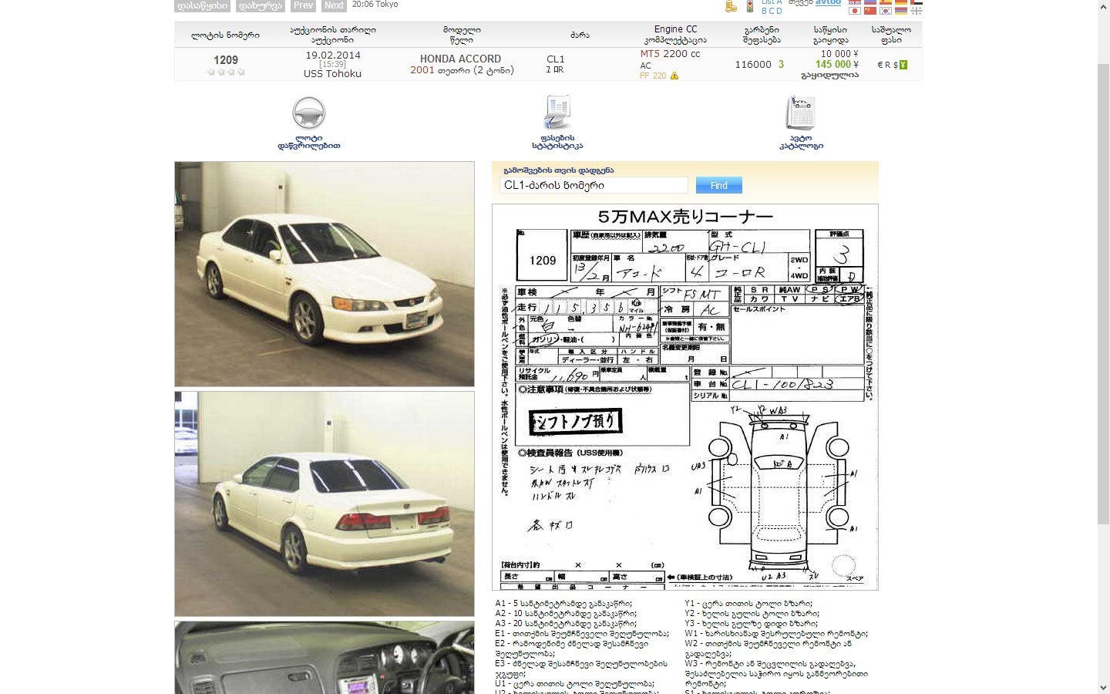The width and height of the screenshot is (1110, 694).
Task: Click the start price 10 000 ¥
Action: click(839, 54)
